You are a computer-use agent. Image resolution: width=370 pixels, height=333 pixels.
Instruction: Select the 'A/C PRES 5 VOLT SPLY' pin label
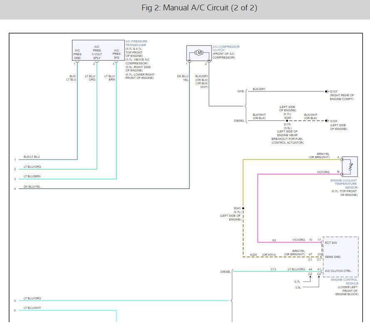tap(97, 52)
